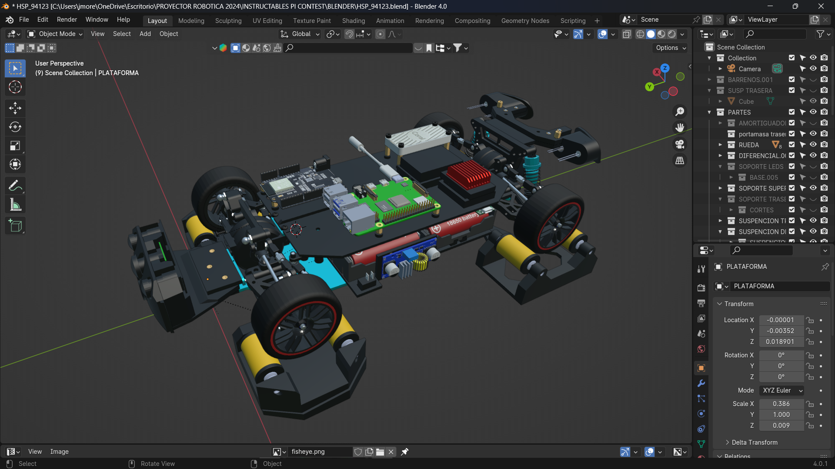Select the Annotate tool

click(15, 186)
